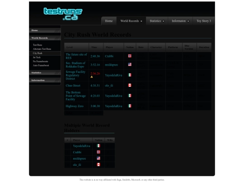
Task: Open No Frameboosts in the sidebar
Action: (41, 61)
